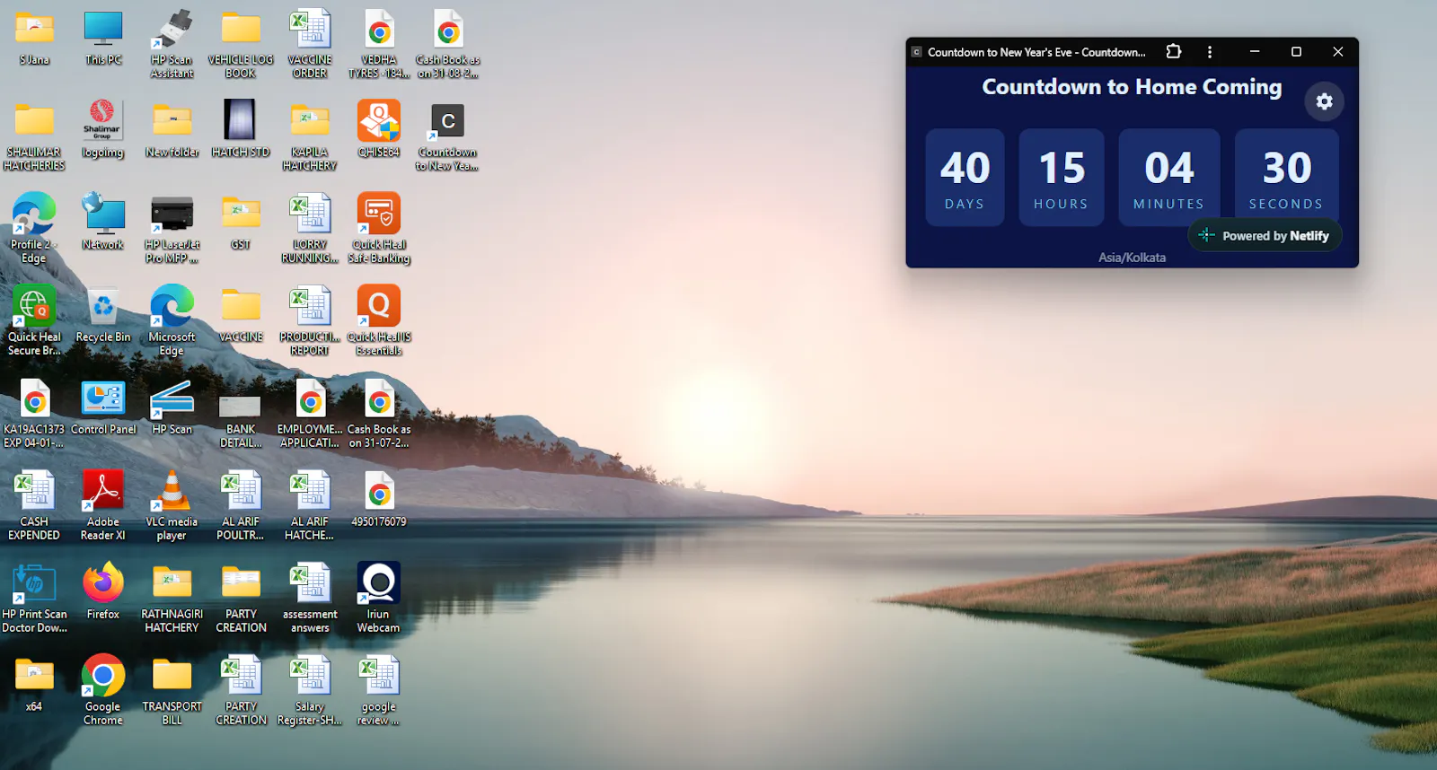Select the 30 Seconds countdown tile
1437x770 pixels.
click(x=1286, y=178)
